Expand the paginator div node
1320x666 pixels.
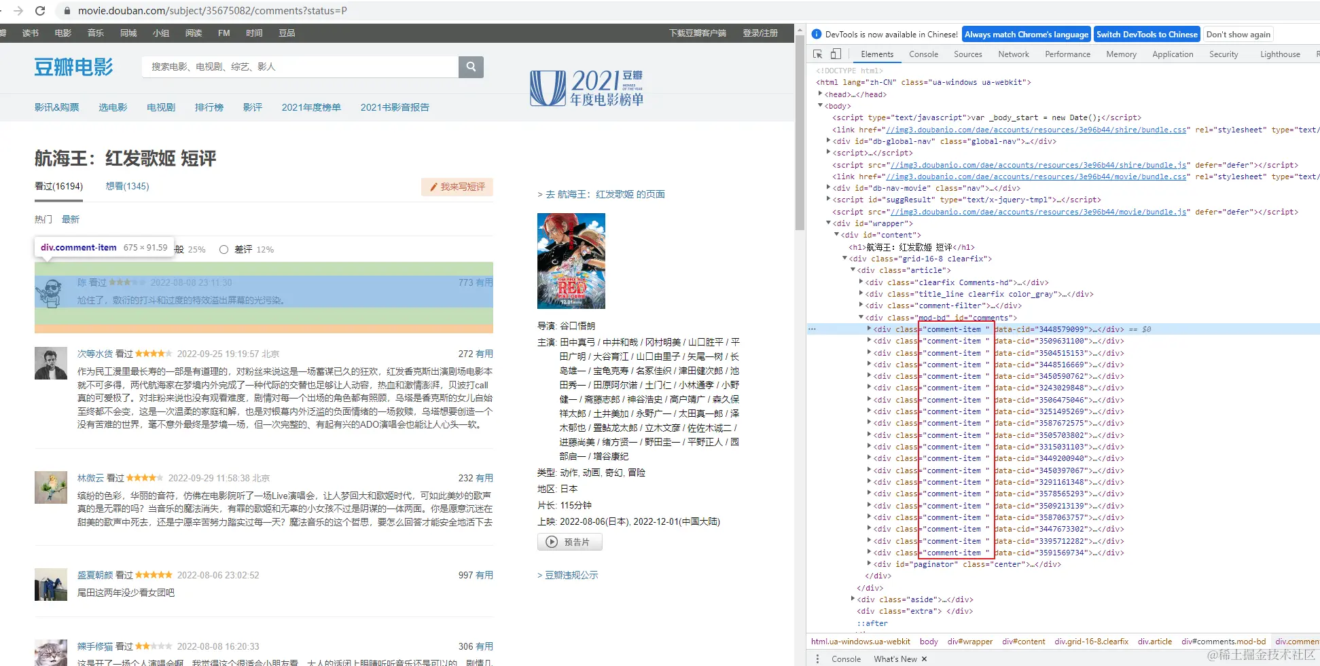870,564
